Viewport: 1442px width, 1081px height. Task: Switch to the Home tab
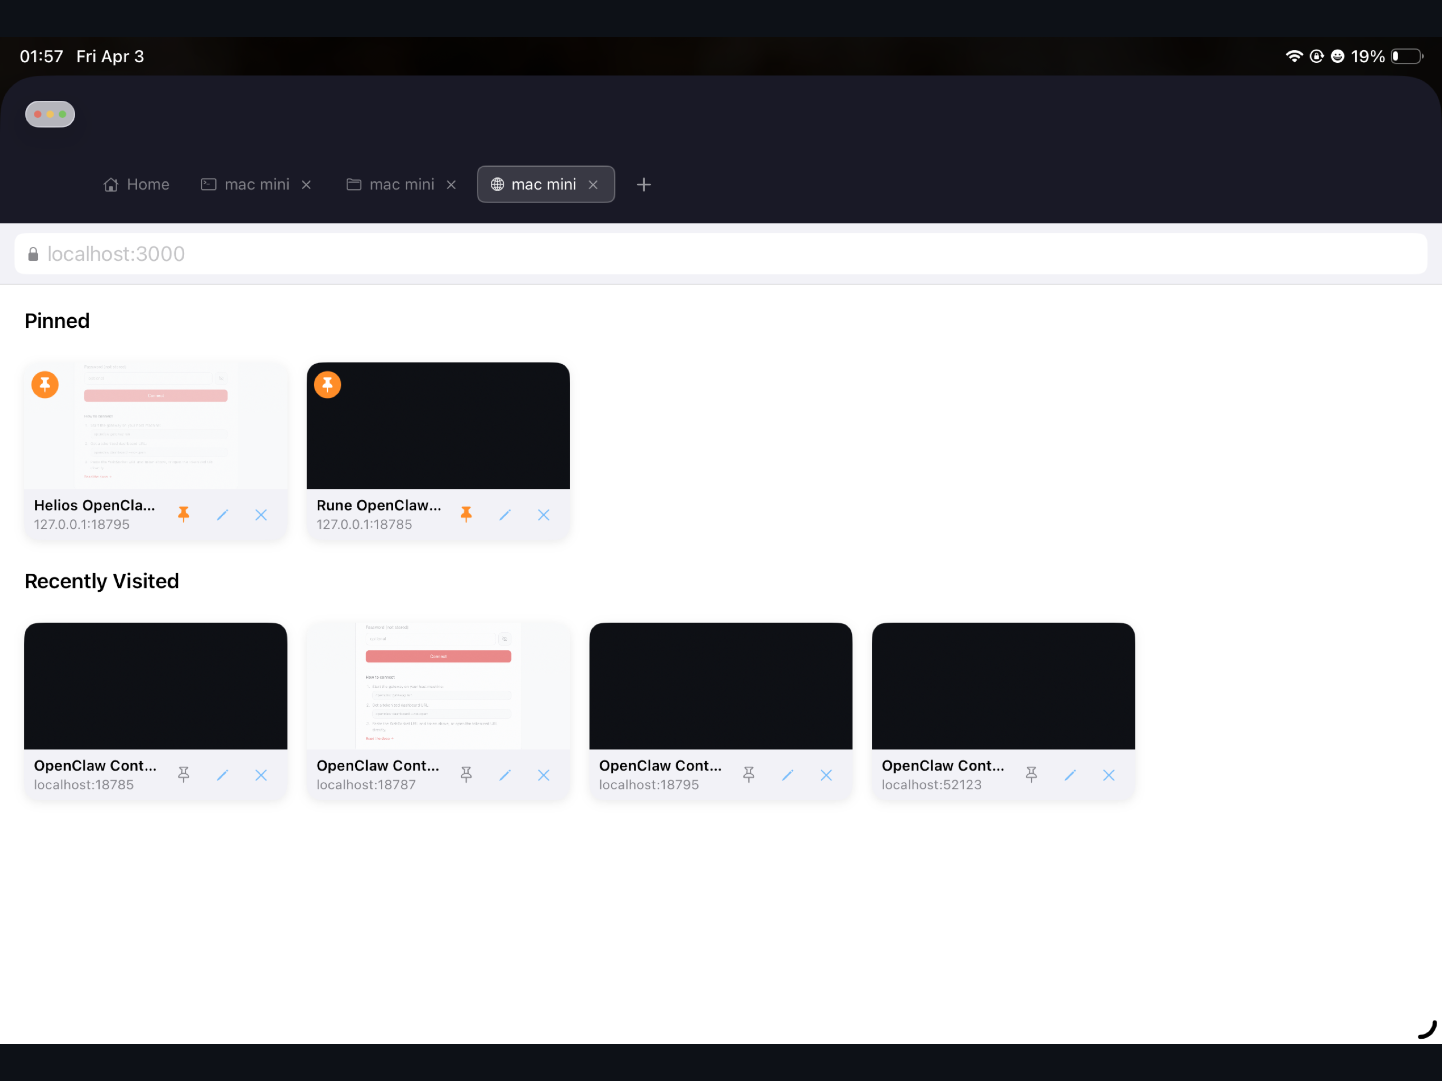pos(136,185)
